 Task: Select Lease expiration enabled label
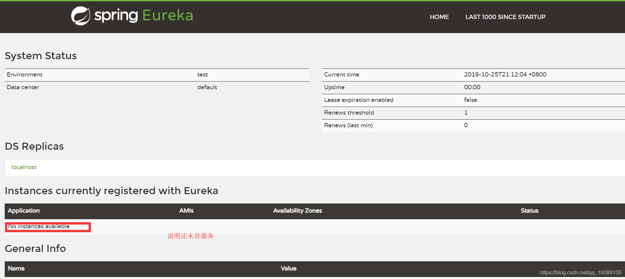pyautogui.click(x=359, y=100)
